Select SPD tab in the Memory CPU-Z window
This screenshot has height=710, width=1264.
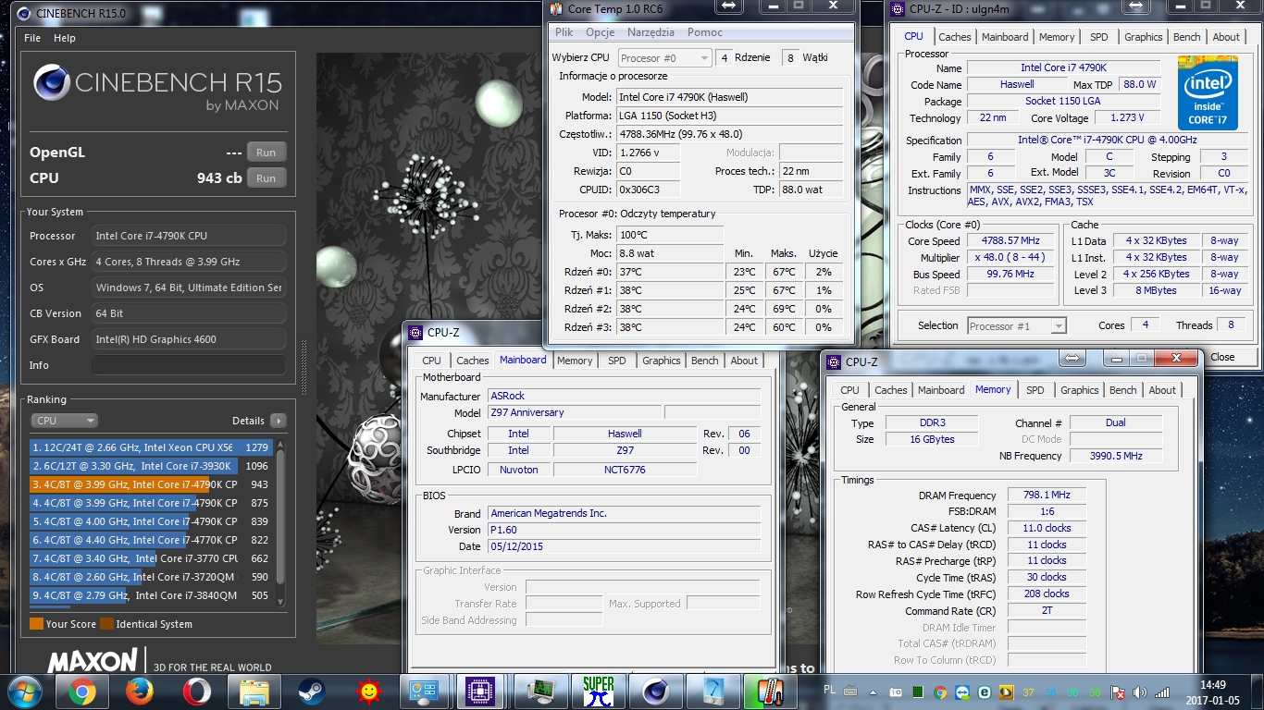[1035, 390]
